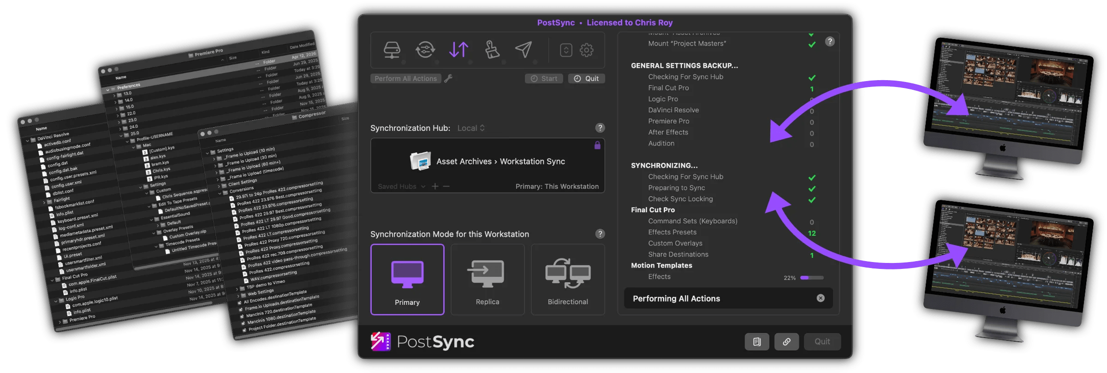The height and width of the screenshot is (373, 1107).
Task: Collapse the DaVinci Resolve folder in Finder
Action: (28, 140)
